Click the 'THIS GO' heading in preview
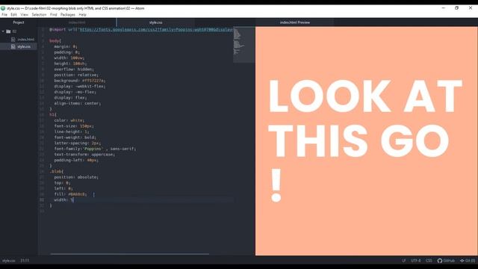478x269 pixels. tap(358, 141)
